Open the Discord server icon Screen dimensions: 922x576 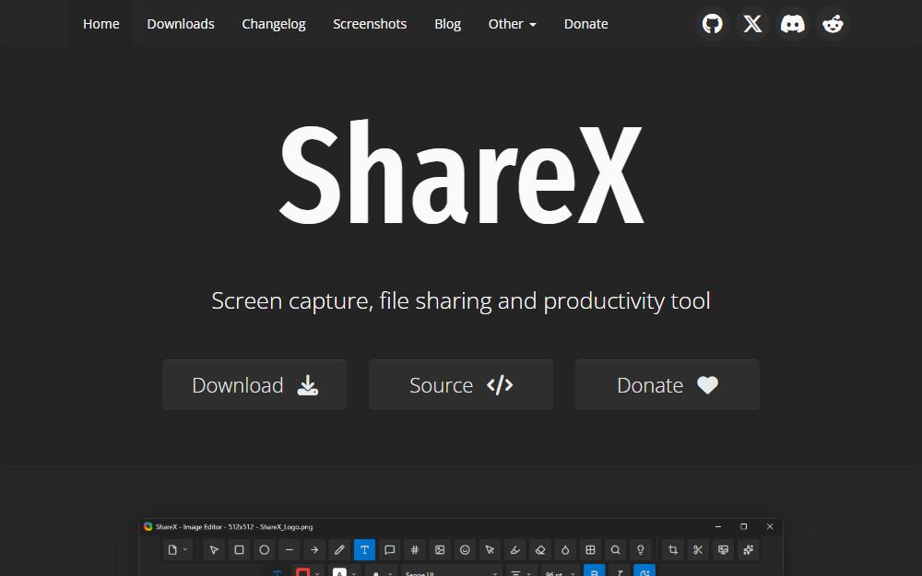pyautogui.click(x=793, y=24)
